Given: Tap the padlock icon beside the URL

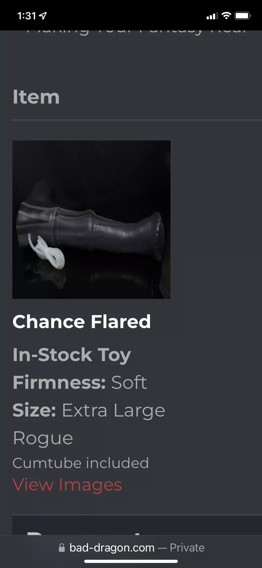Looking at the screenshot, I should 62,547.
